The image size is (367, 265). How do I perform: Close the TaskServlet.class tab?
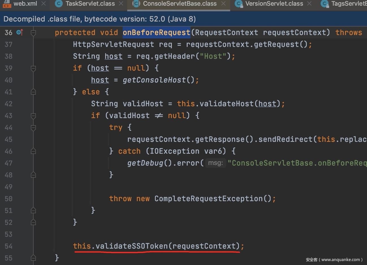coord(121,4)
